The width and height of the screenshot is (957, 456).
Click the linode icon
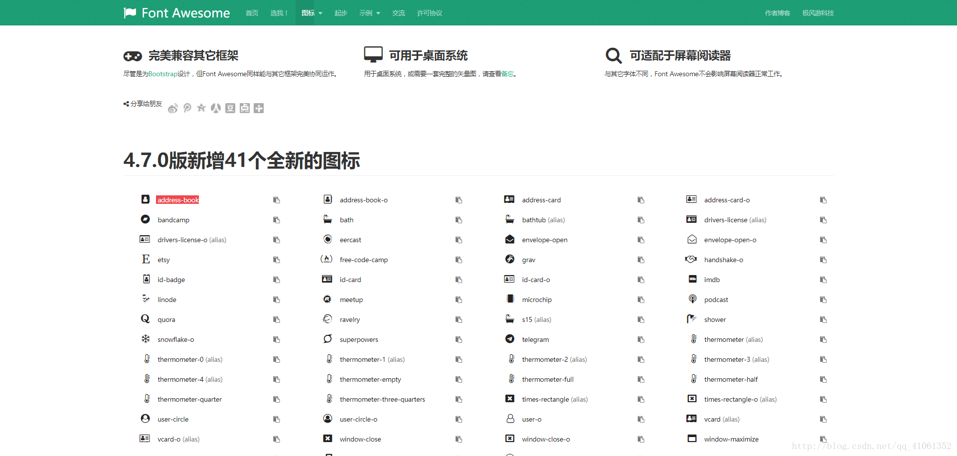tap(146, 299)
